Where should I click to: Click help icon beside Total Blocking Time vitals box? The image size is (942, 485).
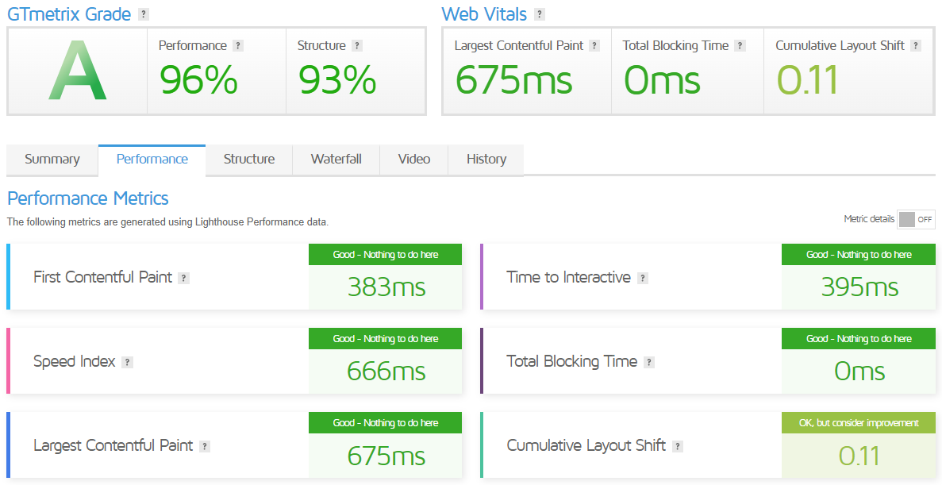[x=740, y=46]
